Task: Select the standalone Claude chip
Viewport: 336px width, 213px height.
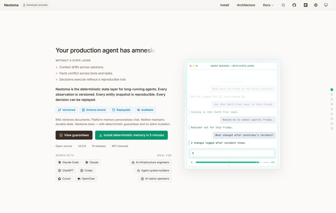Action: pyautogui.click(x=92, y=162)
